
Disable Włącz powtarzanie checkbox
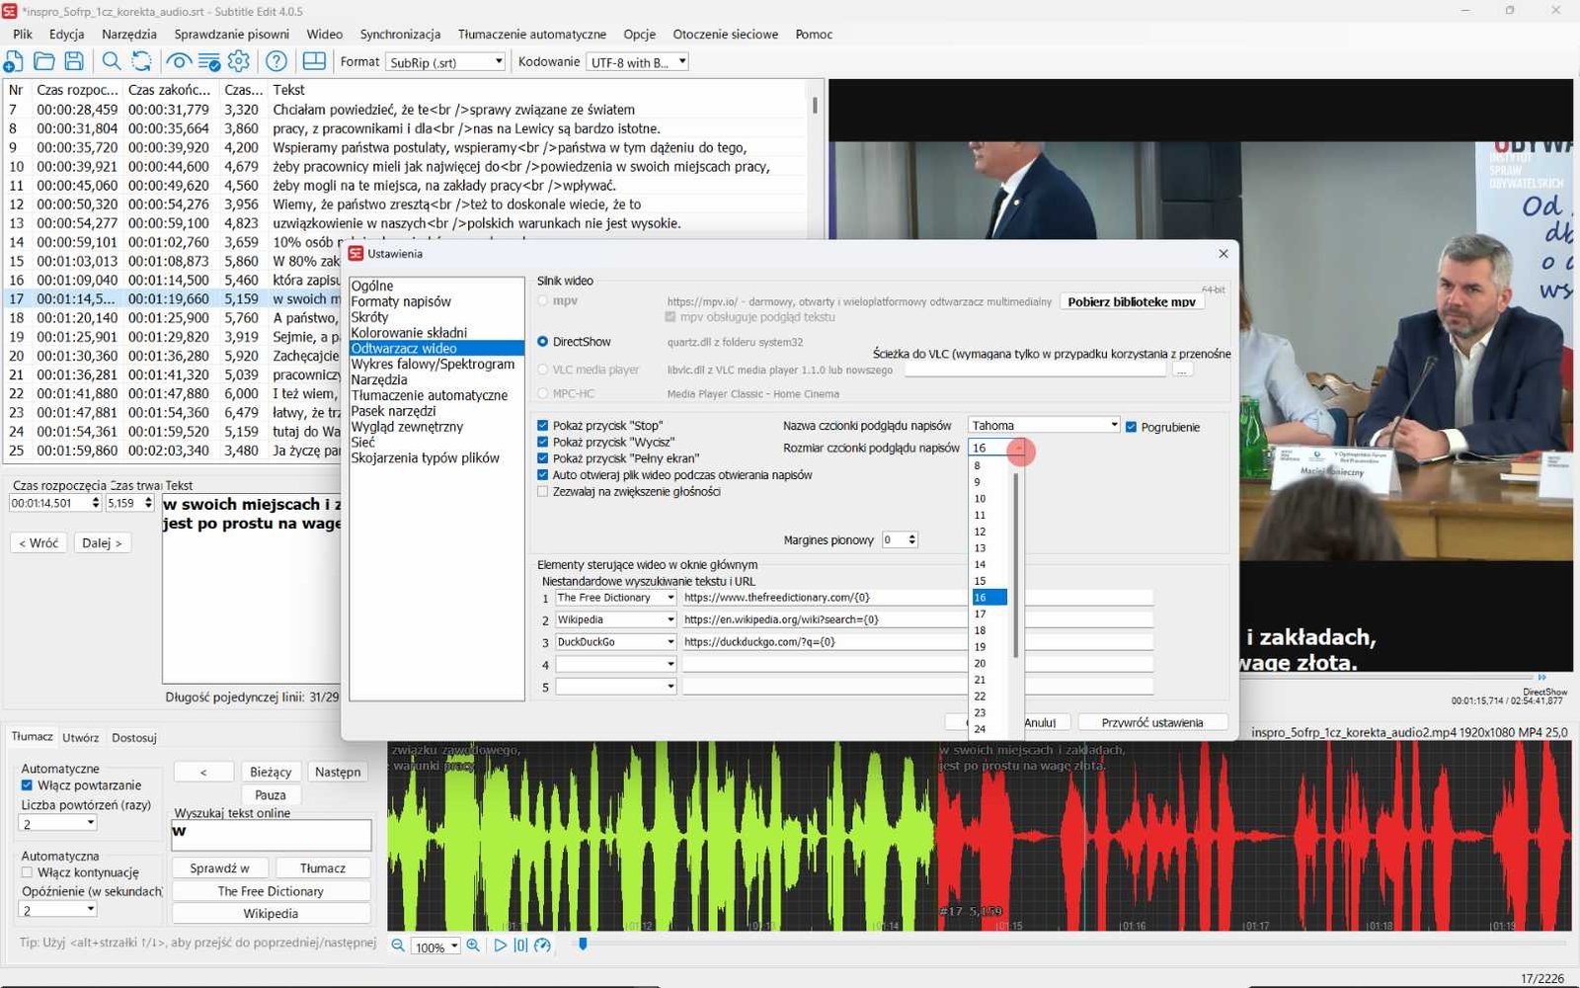(27, 785)
